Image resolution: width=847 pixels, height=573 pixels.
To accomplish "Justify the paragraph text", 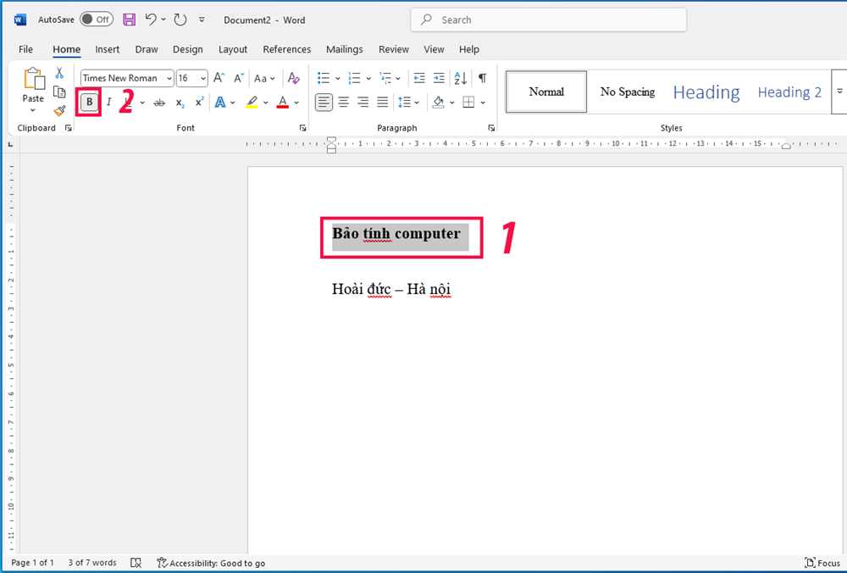I will 383,102.
